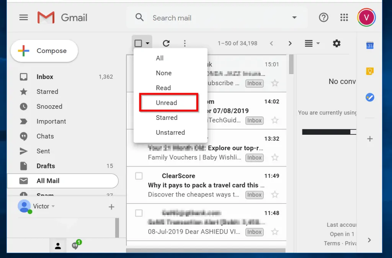Open Google Keep in the side panel
The image size is (392, 258).
click(369, 71)
